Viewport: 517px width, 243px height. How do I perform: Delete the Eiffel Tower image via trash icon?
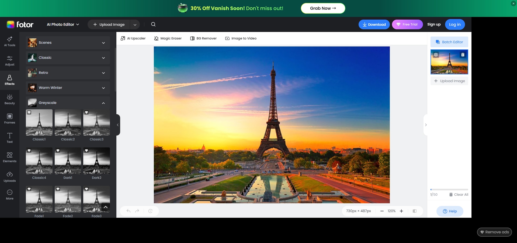(x=463, y=55)
